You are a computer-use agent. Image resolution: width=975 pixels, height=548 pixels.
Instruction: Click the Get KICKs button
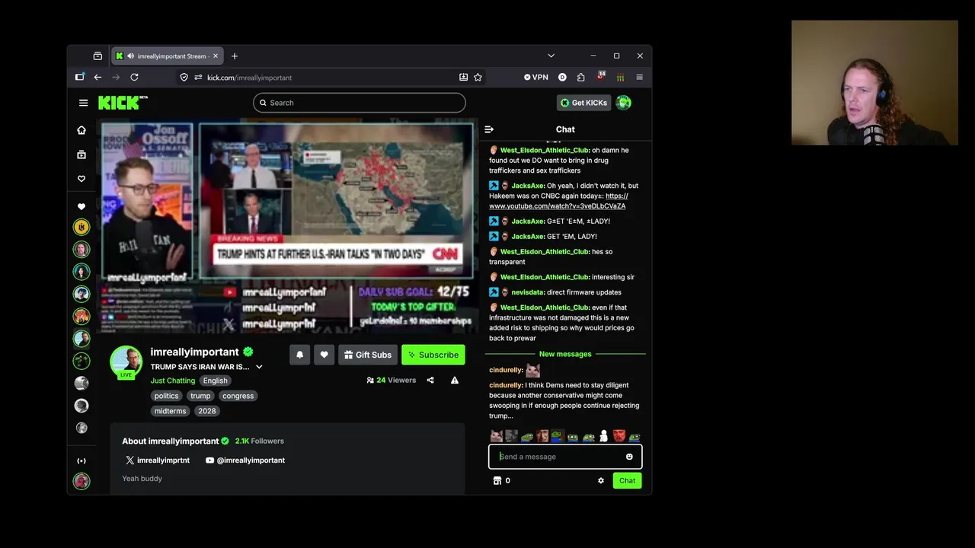583,103
